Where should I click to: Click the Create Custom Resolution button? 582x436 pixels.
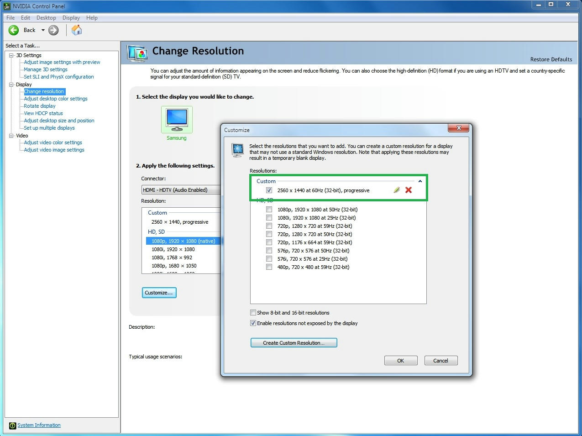[x=294, y=343]
